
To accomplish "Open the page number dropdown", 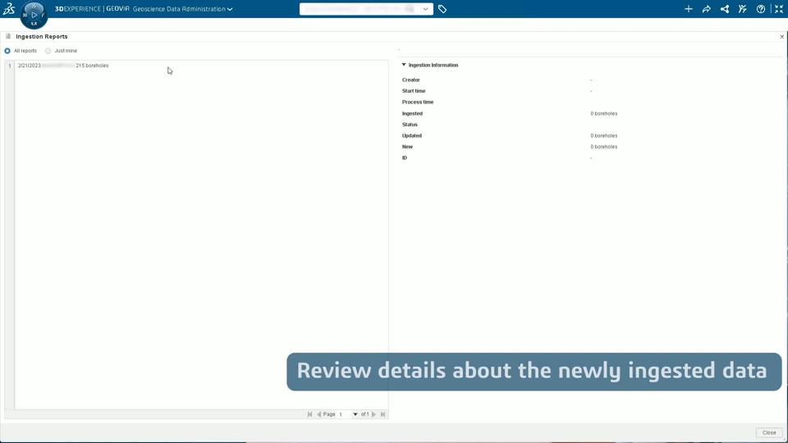I will (355, 414).
